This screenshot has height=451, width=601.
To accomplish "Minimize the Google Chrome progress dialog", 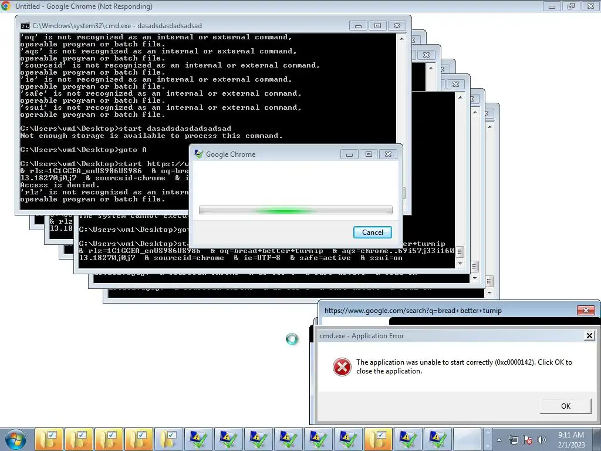I will click(x=349, y=154).
